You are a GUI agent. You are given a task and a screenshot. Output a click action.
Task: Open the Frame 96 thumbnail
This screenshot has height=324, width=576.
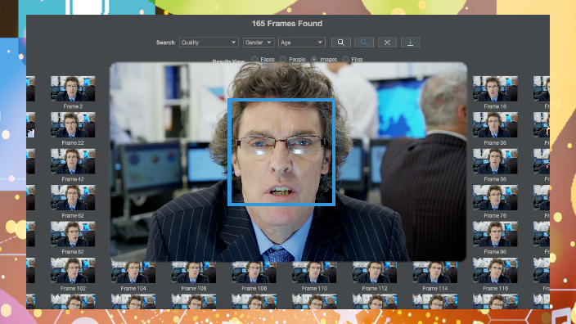[495, 234]
